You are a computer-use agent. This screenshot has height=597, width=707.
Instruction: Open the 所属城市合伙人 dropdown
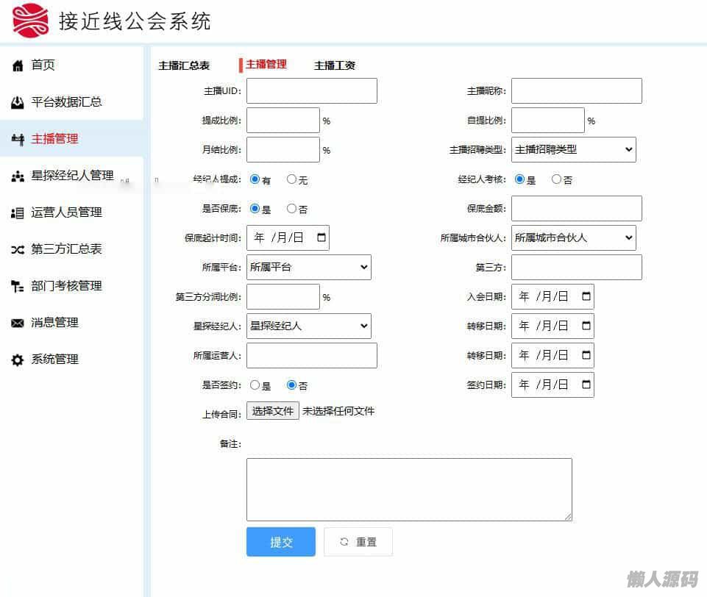pyautogui.click(x=574, y=237)
